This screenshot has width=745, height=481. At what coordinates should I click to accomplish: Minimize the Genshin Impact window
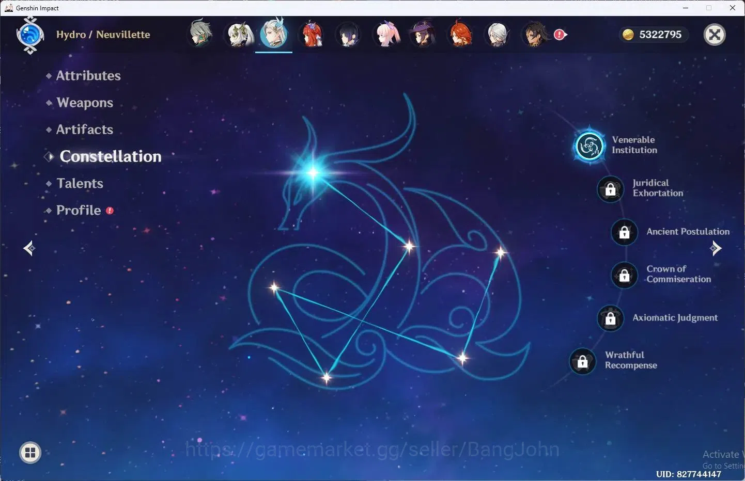click(686, 8)
